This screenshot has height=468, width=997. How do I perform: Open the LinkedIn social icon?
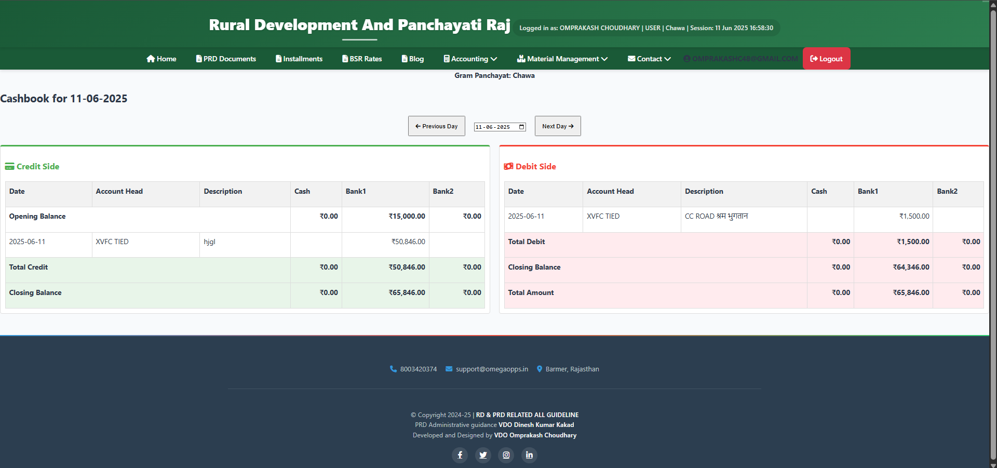click(529, 455)
